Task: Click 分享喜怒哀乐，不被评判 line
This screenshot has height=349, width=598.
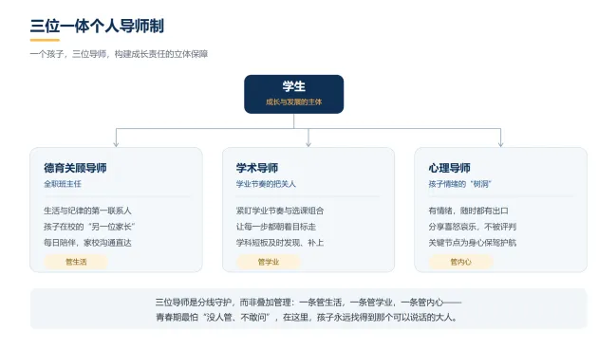Action: pos(472,227)
